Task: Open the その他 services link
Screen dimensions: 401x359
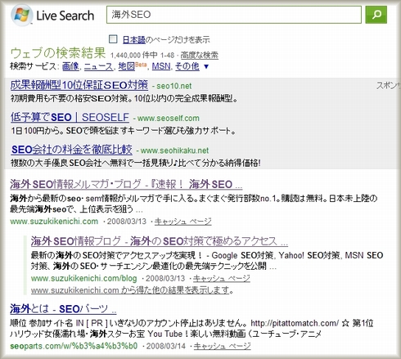Action: click(187, 66)
